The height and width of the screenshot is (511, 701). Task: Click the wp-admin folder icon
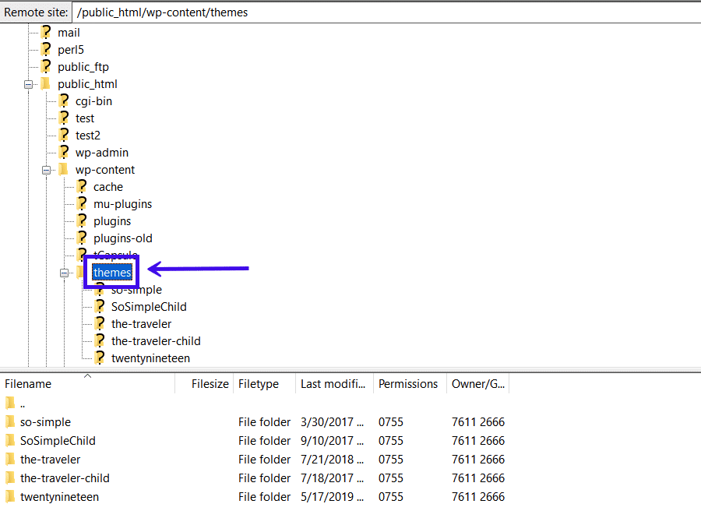(x=62, y=152)
